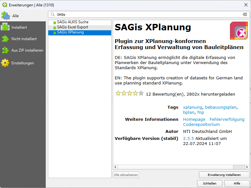This screenshot has width=251, height=188.
Task: Clear the search field text
Action: (x=245, y=14)
